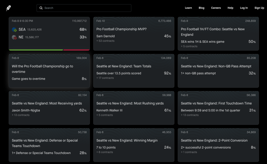This screenshot has width=267, height=164.
Task: Expand the + 53 contracts list
Action: point(105,41)
